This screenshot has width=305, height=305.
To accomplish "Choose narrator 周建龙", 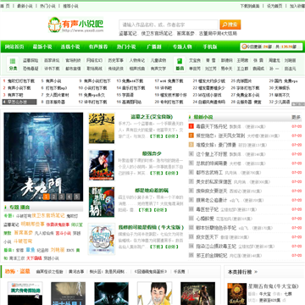I will pyautogui.click(x=274, y=60).
